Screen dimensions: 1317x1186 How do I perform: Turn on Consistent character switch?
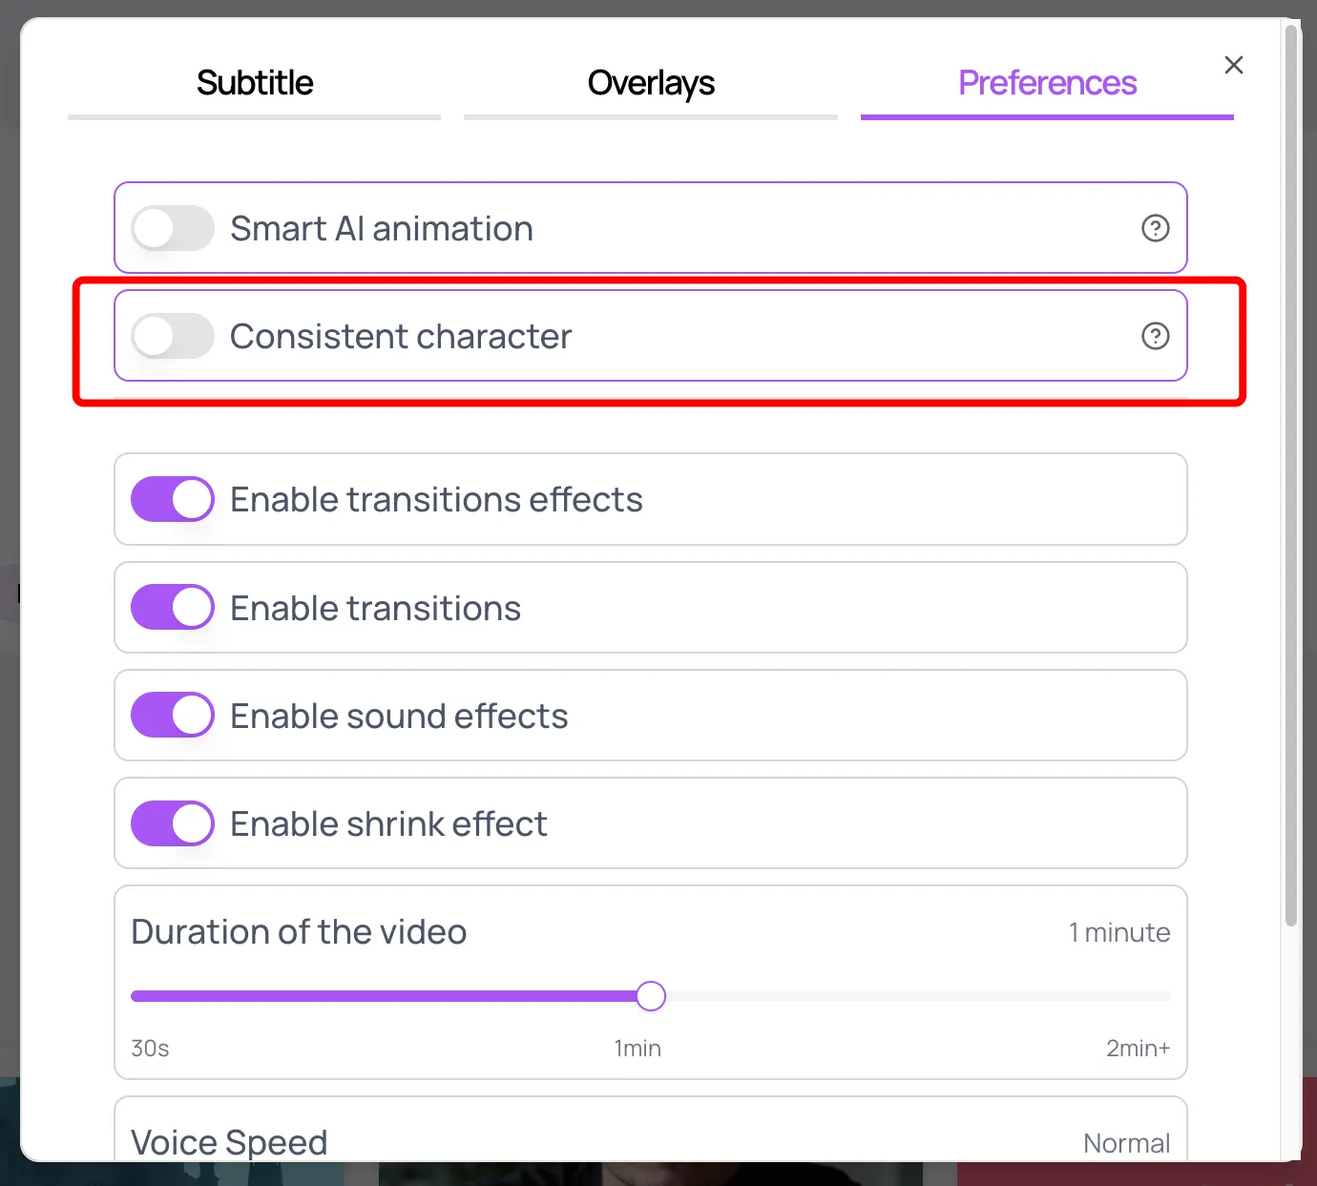click(173, 337)
